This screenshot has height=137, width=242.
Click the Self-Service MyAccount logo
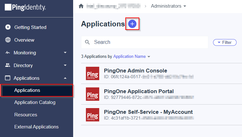coord(93,115)
